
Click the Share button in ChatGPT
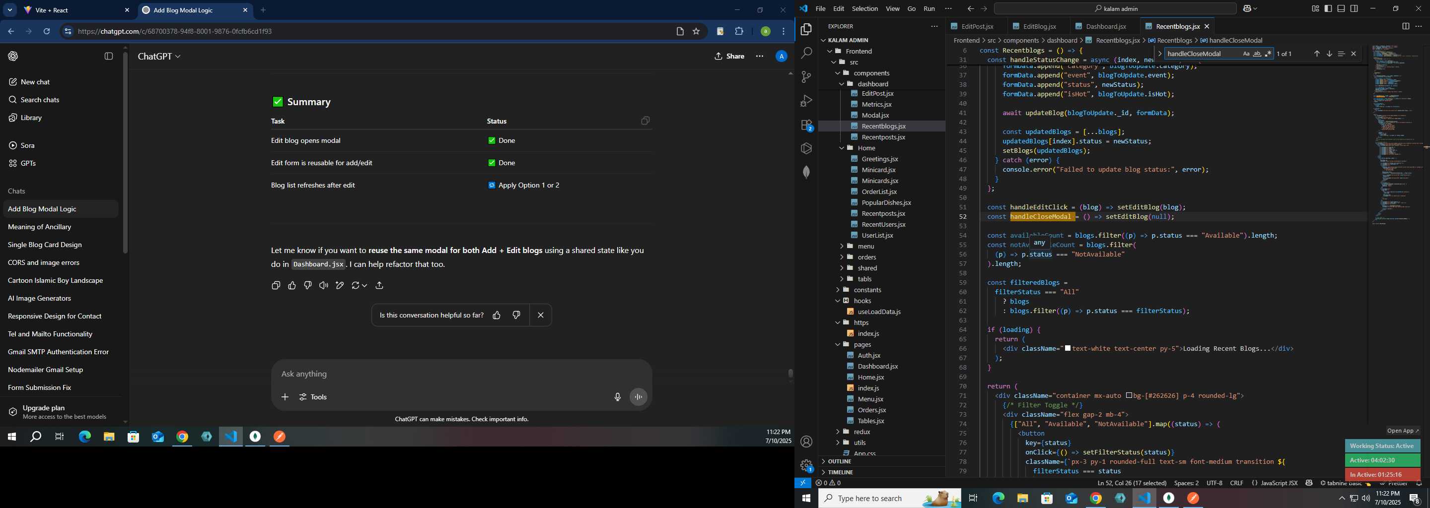click(729, 57)
